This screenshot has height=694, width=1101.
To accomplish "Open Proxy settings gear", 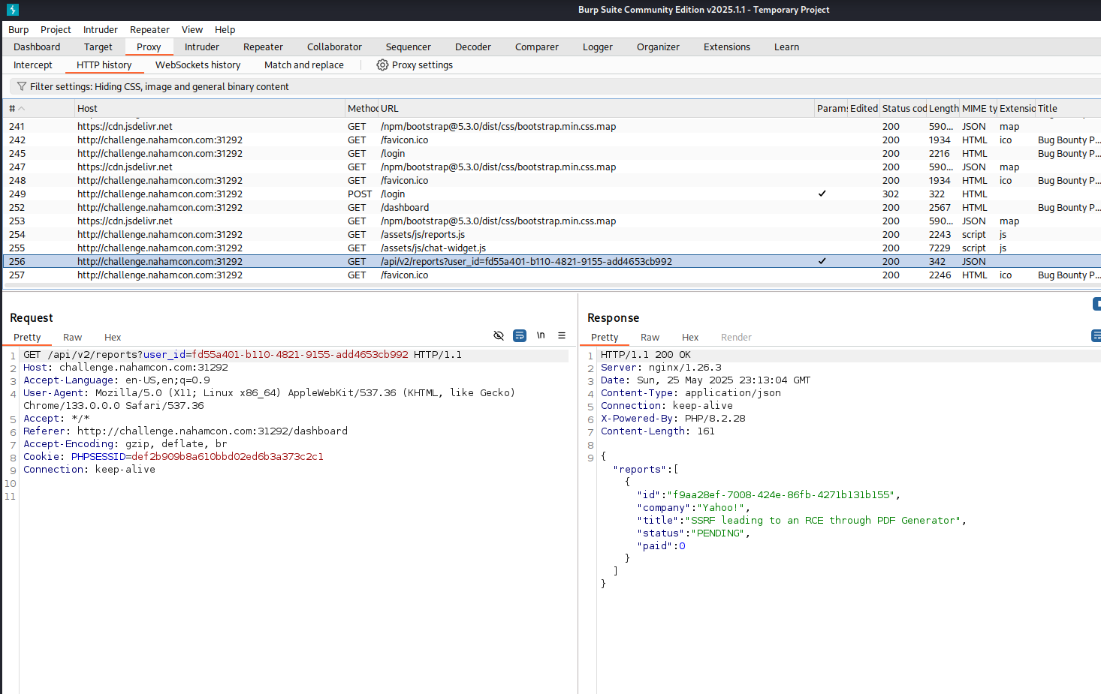I will point(382,65).
